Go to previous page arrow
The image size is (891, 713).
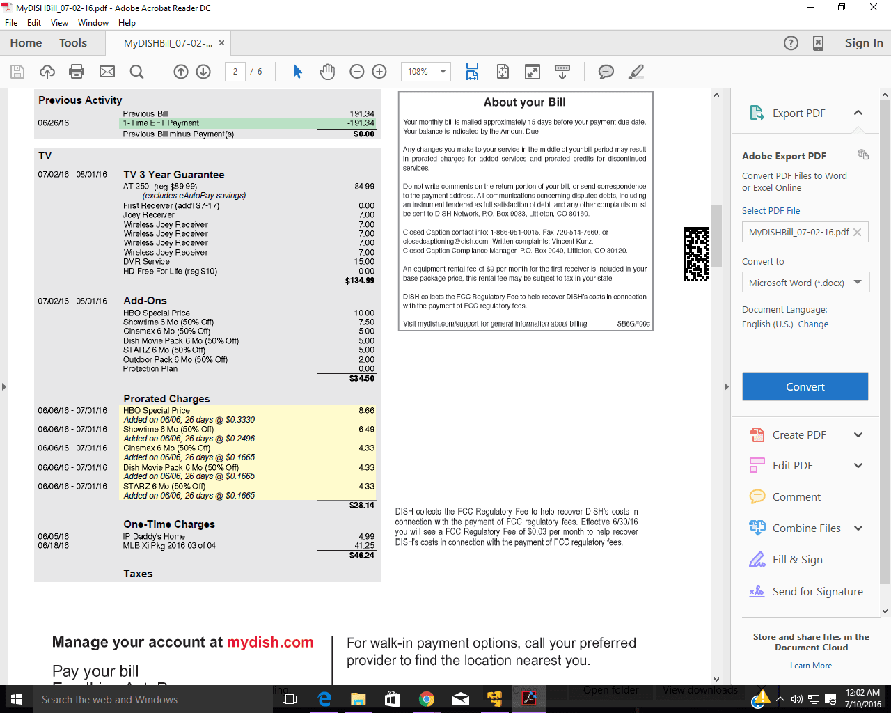pos(181,72)
